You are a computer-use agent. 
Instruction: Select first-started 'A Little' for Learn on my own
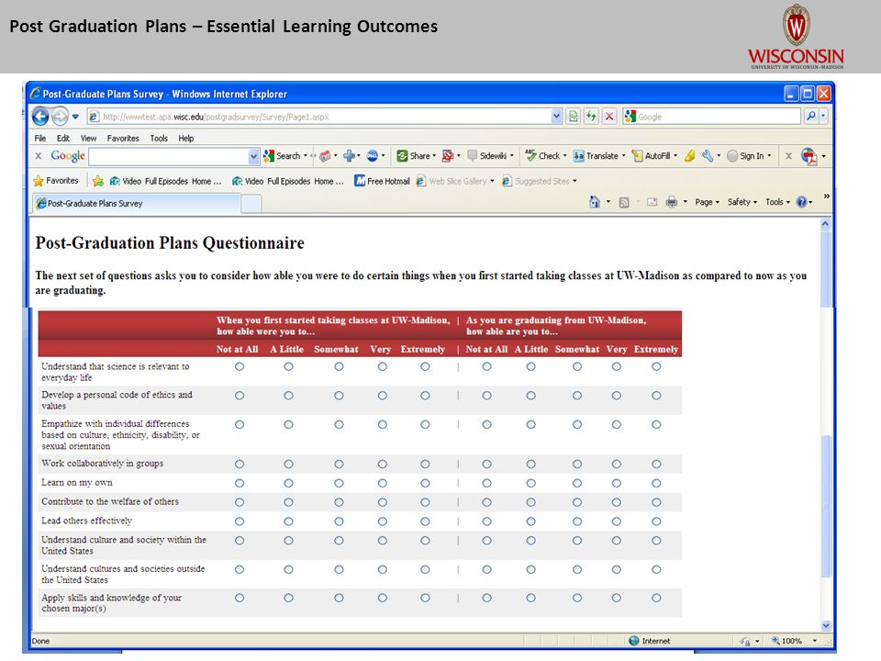[288, 484]
